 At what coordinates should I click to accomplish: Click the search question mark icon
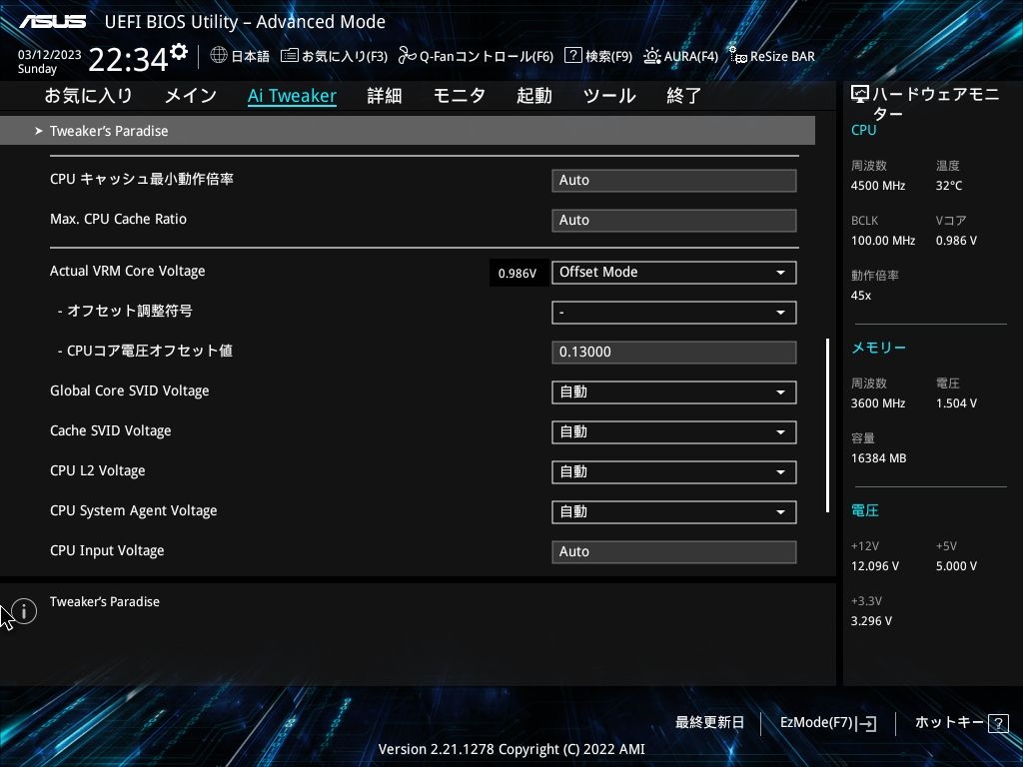pyautogui.click(x=572, y=56)
